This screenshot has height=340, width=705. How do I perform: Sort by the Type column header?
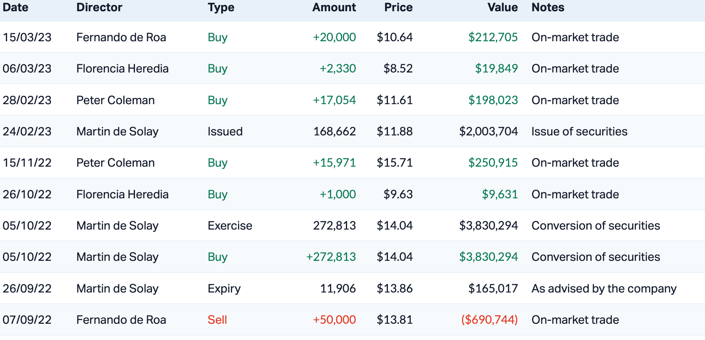pyautogui.click(x=221, y=7)
